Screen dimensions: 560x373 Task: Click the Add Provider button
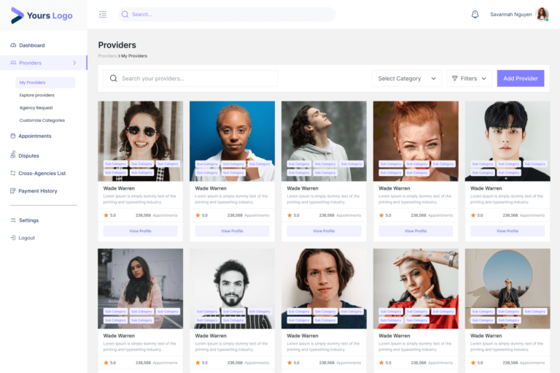[521, 79]
